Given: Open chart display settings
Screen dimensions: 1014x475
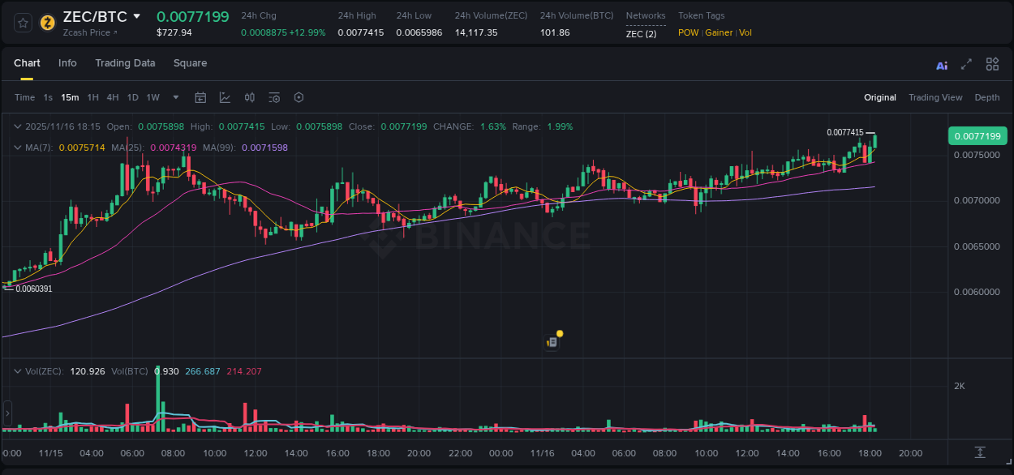Looking at the screenshot, I should (298, 97).
